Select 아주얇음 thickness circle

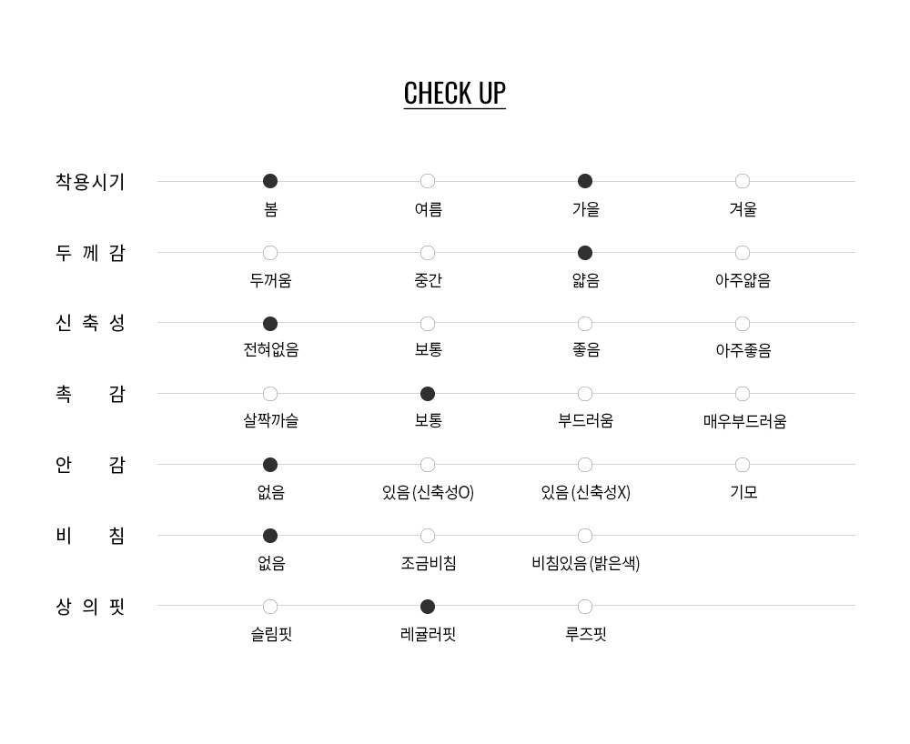click(743, 253)
